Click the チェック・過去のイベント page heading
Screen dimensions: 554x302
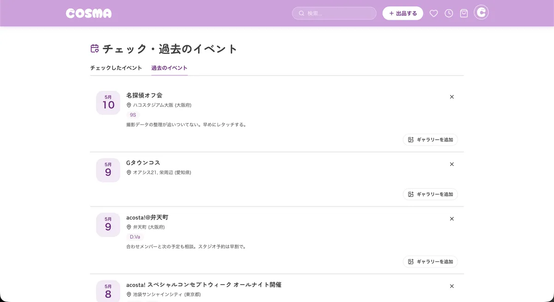click(170, 48)
